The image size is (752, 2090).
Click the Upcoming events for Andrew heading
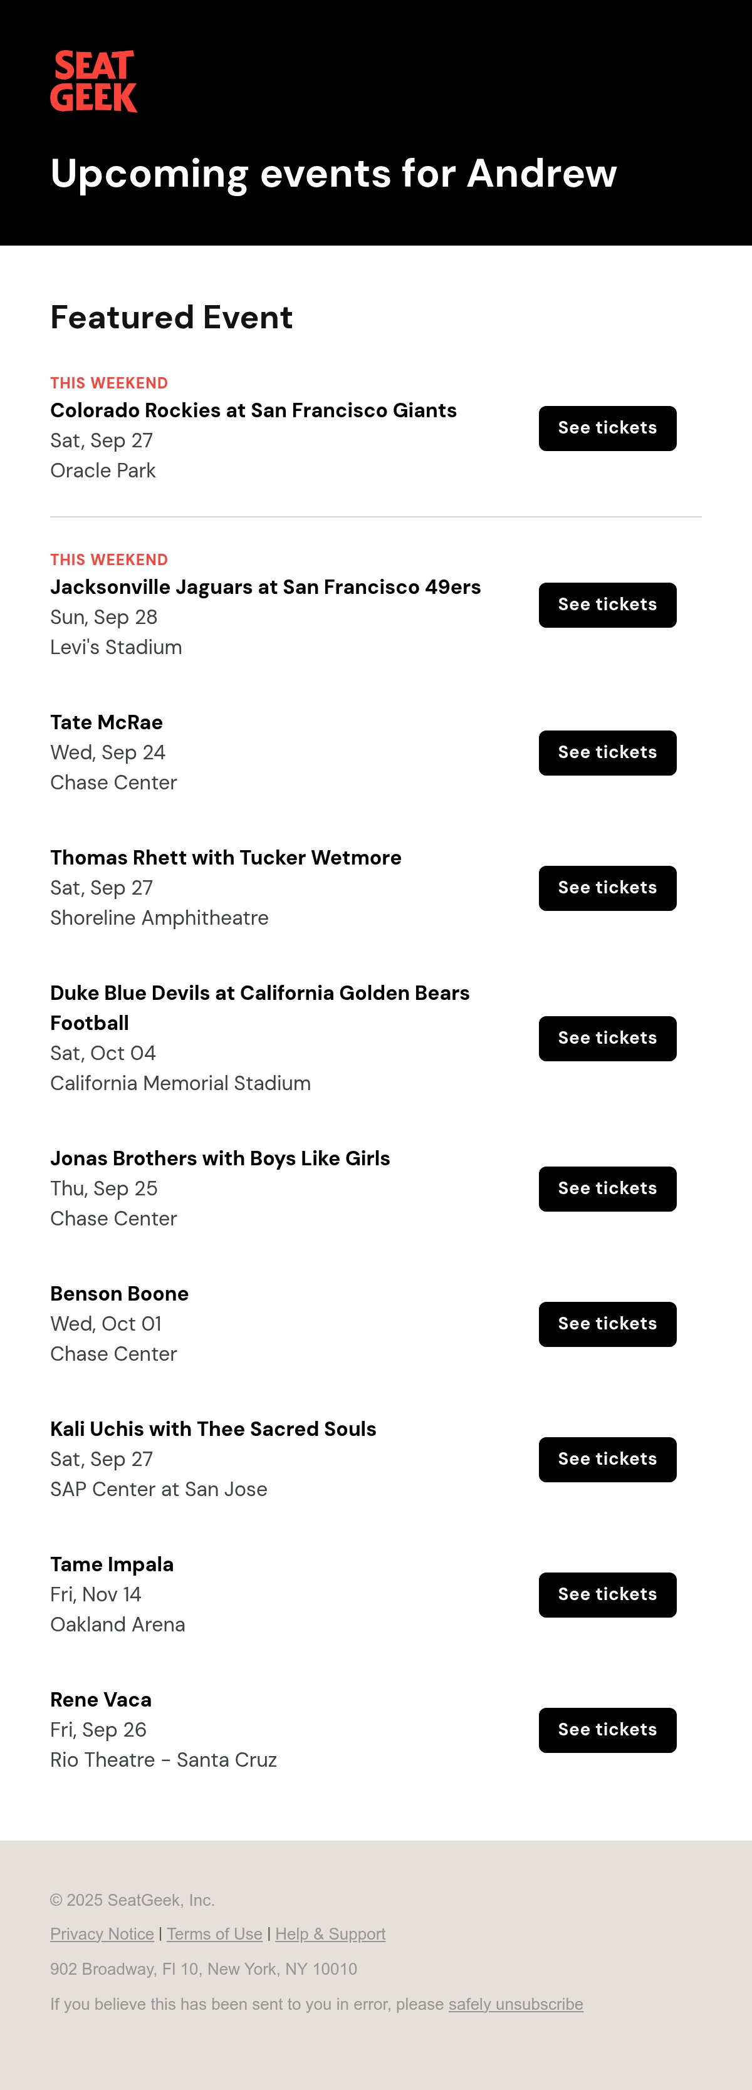[x=333, y=174]
